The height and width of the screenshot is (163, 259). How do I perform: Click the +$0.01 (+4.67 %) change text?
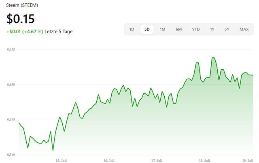click(25, 32)
